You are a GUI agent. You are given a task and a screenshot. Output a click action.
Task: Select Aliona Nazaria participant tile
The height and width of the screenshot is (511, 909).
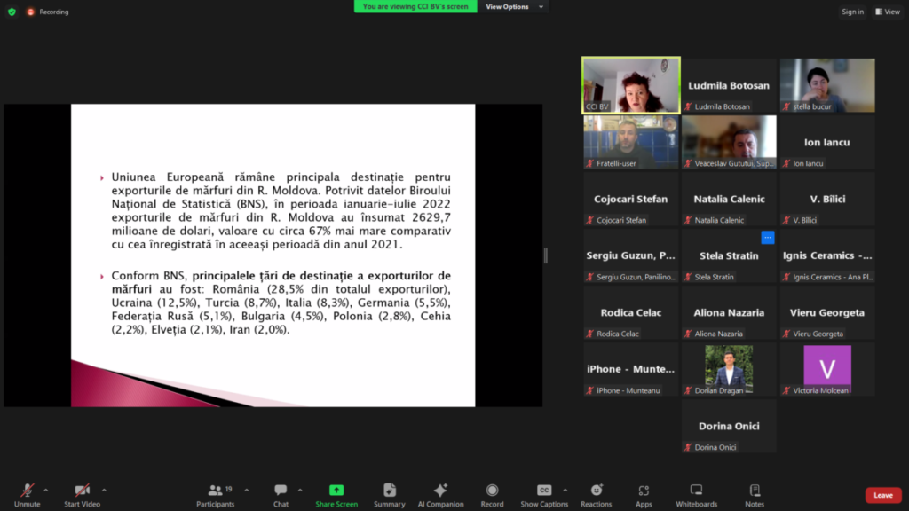pos(729,312)
